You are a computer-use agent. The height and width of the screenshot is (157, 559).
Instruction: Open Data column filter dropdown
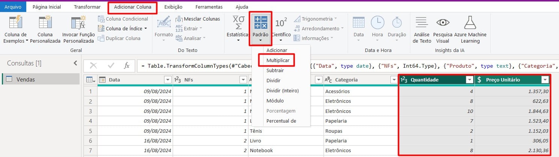167,80
